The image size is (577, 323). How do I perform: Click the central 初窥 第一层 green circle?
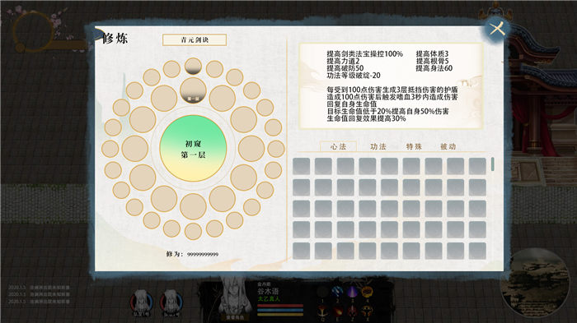[193, 148]
